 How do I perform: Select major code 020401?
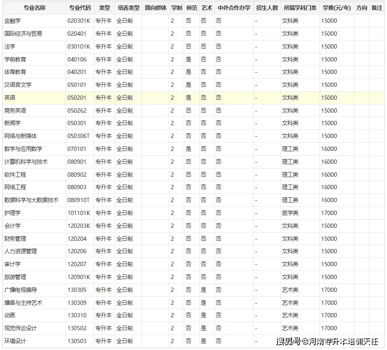click(x=77, y=34)
